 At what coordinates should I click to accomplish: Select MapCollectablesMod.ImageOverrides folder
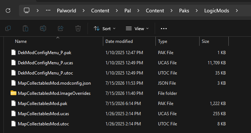coord(54,93)
